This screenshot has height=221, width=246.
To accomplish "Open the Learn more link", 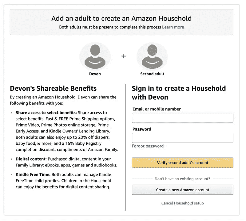I will (173, 27).
